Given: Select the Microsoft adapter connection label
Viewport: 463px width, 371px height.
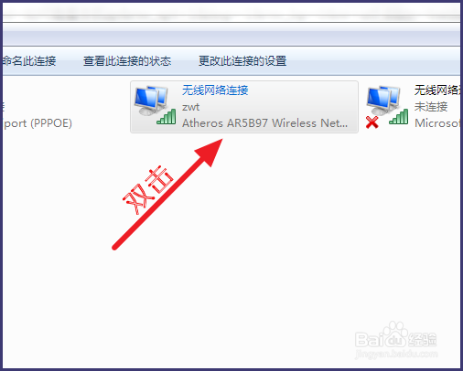Looking at the screenshot, I should tap(437, 123).
